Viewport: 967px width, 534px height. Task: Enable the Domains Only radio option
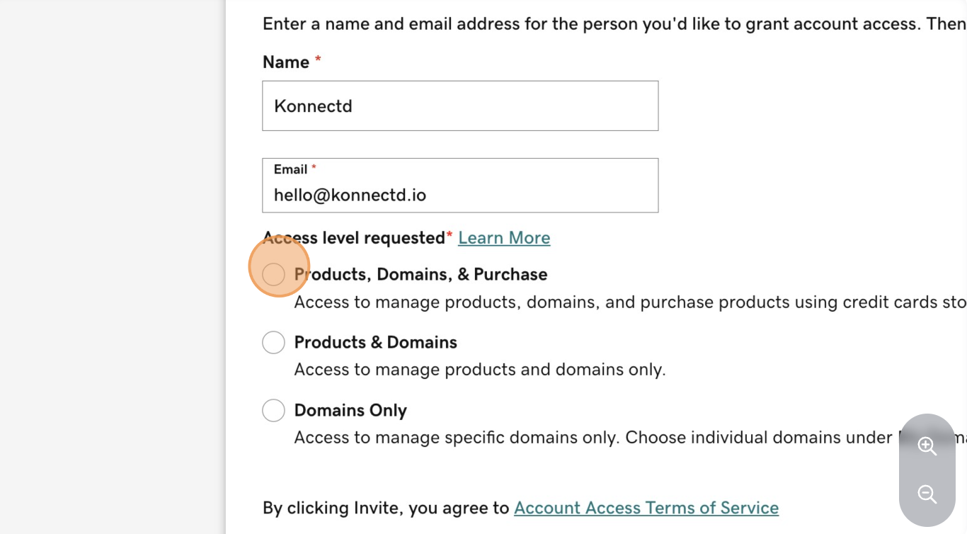pyautogui.click(x=273, y=410)
